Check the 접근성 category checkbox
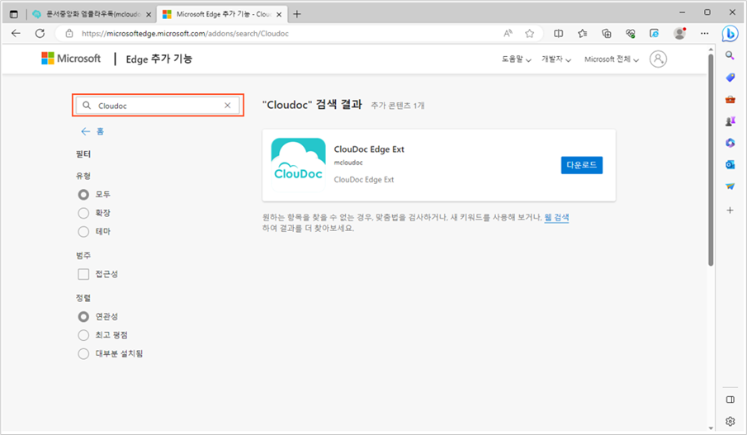The image size is (747, 435). coord(83,274)
